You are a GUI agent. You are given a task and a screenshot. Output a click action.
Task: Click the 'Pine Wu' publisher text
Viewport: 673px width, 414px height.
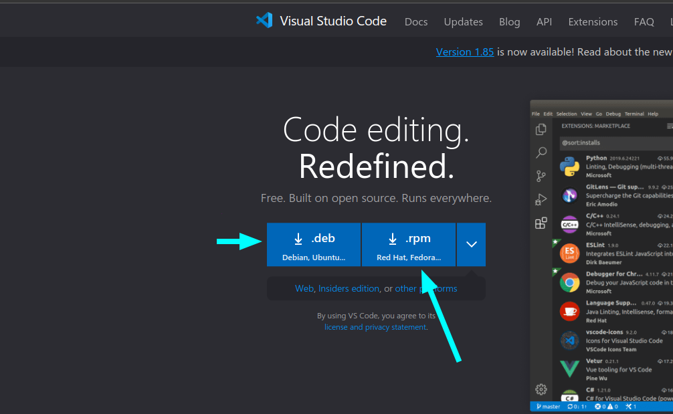point(597,379)
